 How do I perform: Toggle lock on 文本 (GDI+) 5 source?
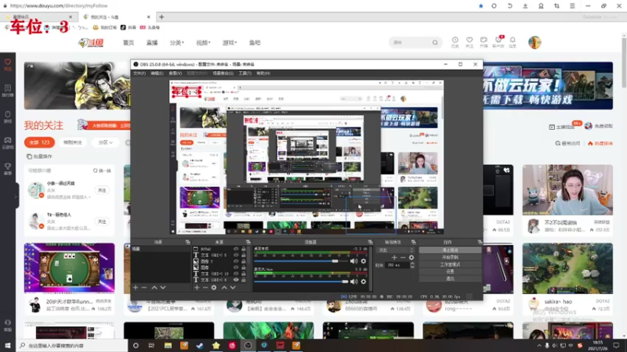point(244,255)
